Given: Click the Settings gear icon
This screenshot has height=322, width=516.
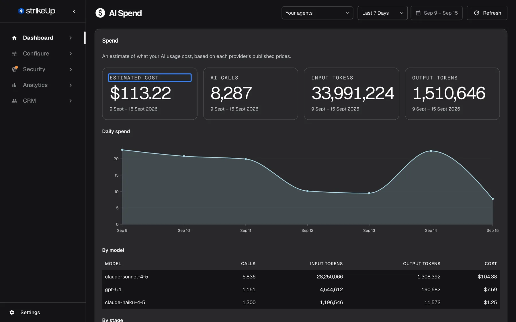Looking at the screenshot, I should [12, 312].
